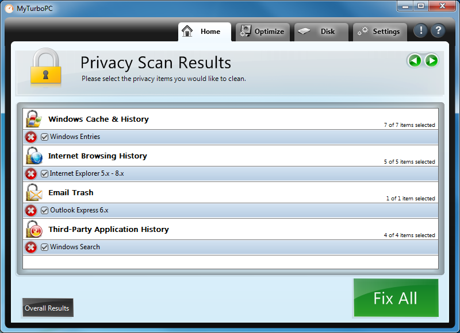The width and height of the screenshot is (460, 333).
Task: Click the '4 of 4 items selected' text
Action: pyautogui.click(x=409, y=235)
